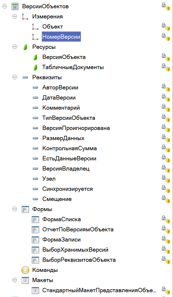Select the Измерения group label

[47, 17]
